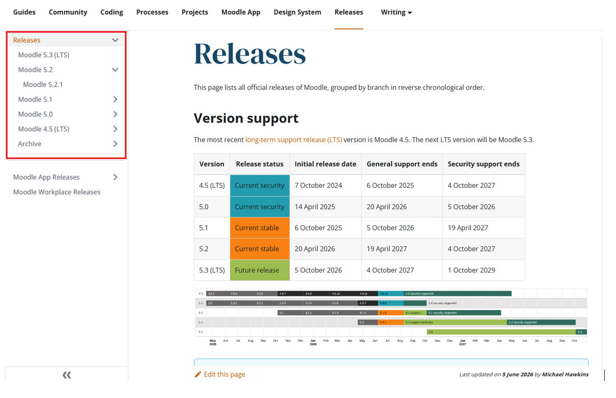Click the release timeline chart image
The image size is (616, 398).
tap(391, 318)
